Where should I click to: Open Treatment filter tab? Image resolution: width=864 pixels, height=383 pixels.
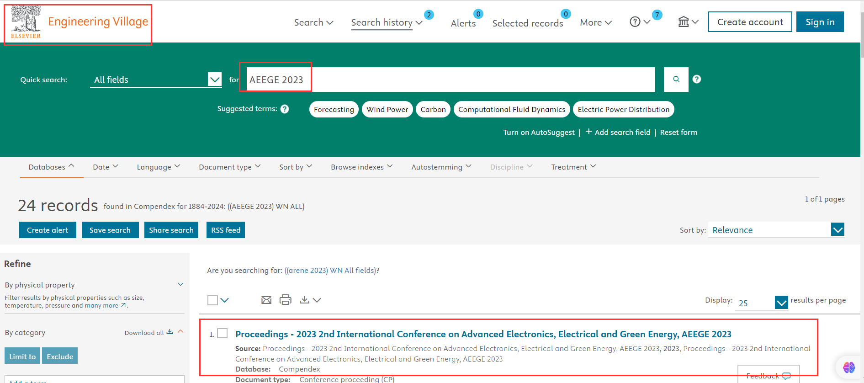point(573,167)
